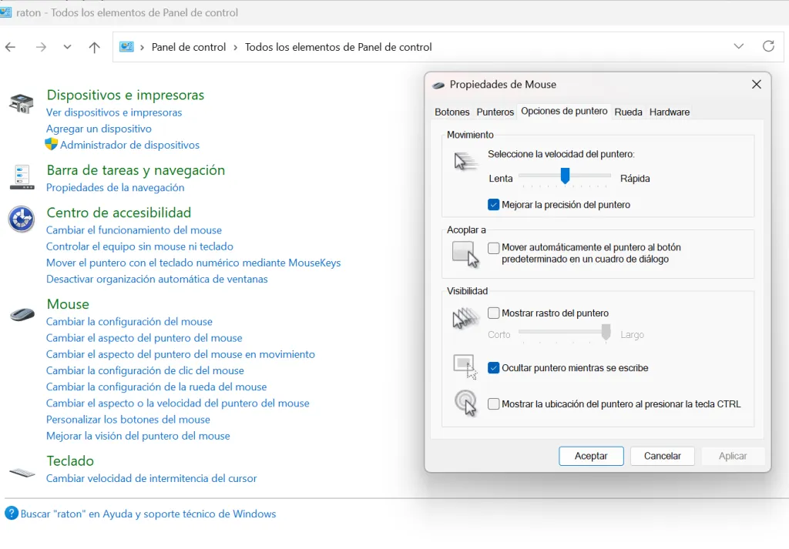The width and height of the screenshot is (789, 549).
Task: Click the shield icon beside Administrador de dispositivos
Action: 52,144
